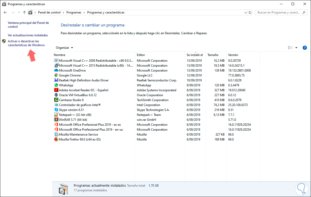311x197 pixels.
Task: Click the Mozilla Firefox 69.0 icon
Action: pos(56,139)
